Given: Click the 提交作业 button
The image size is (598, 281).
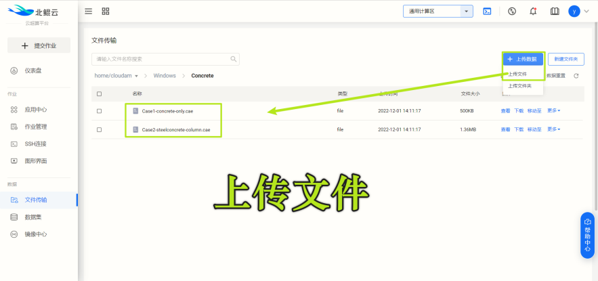Looking at the screenshot, I should pyautogui.click(x=39, y=45).
